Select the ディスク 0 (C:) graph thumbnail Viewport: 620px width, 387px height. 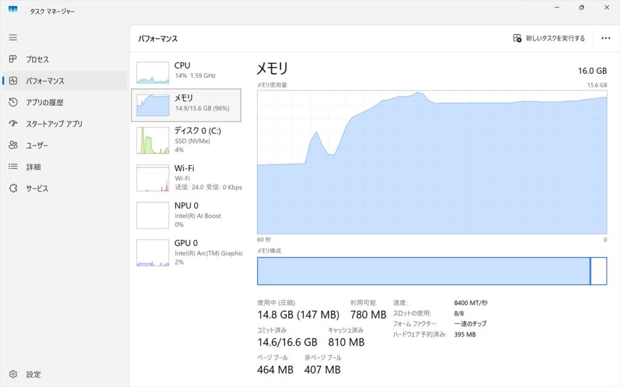pyautogui.click(x=153, y=140)
